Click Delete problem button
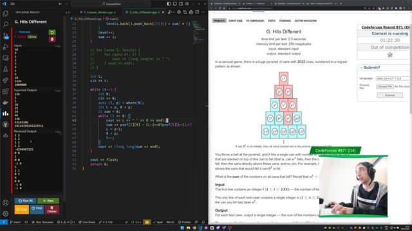Image resolution: width=412 pixels, height=231 pixels. coord(51,209)
